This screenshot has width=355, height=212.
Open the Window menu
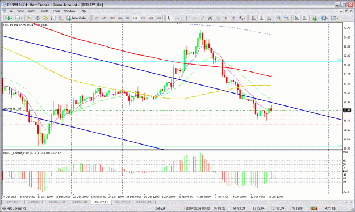pyautogui.click(x=69, y=11)
